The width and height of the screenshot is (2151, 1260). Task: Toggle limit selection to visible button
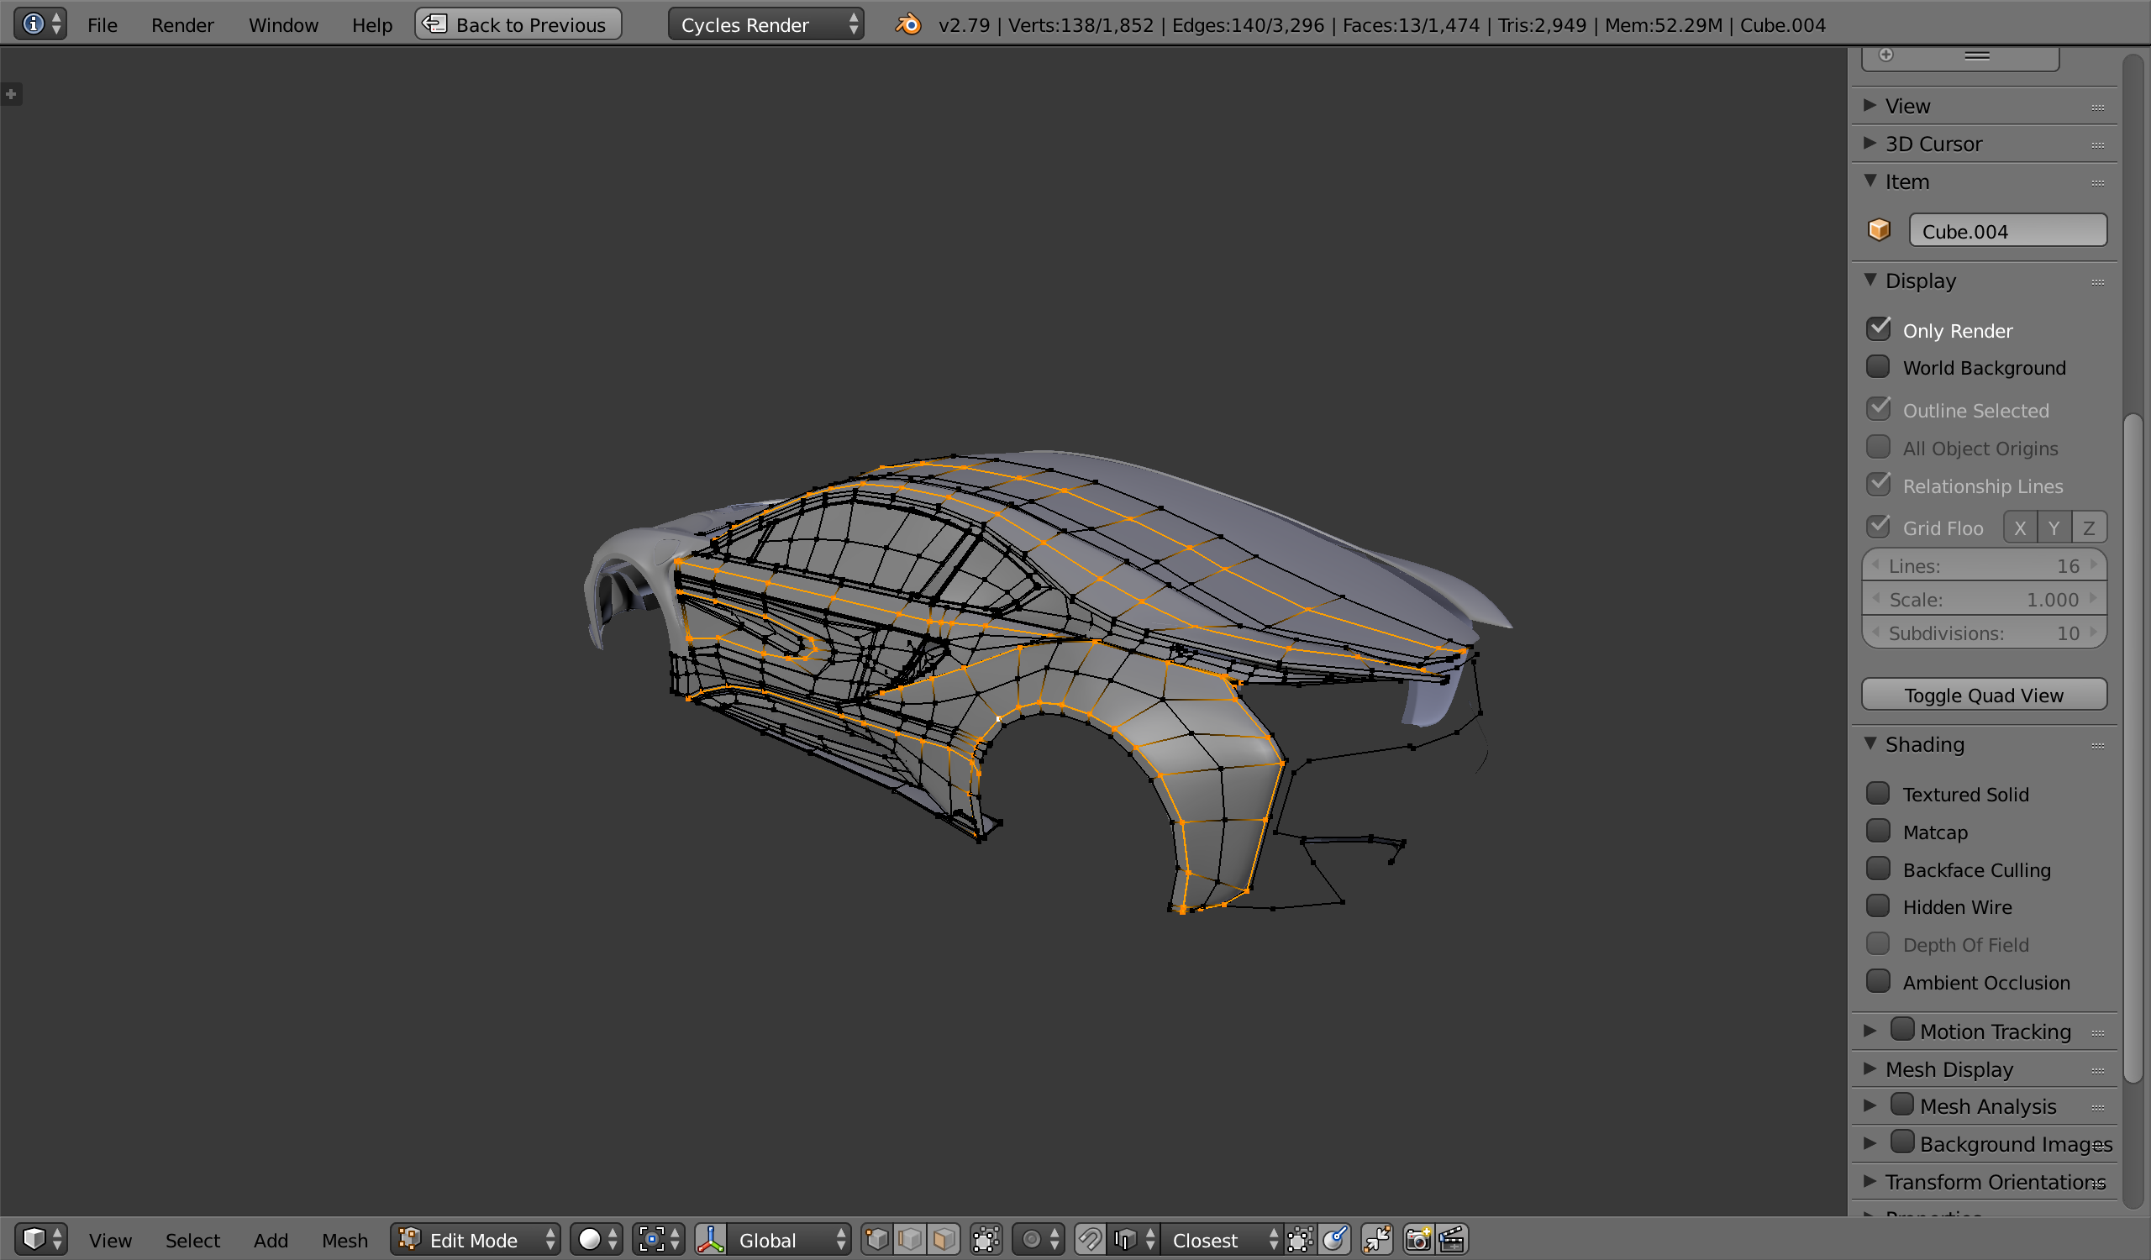[986, 1239]
